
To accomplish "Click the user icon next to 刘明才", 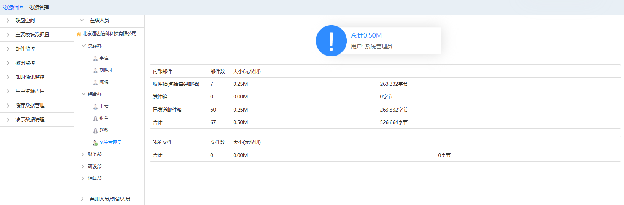I will click(95, 71).
